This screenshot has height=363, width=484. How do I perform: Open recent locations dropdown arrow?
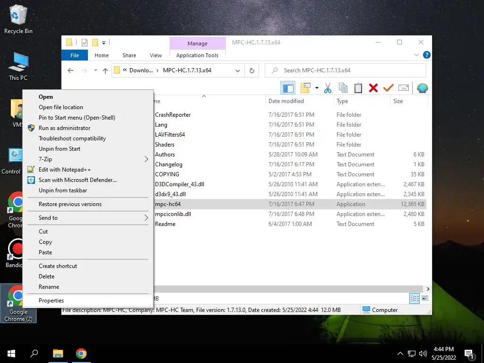95,70
